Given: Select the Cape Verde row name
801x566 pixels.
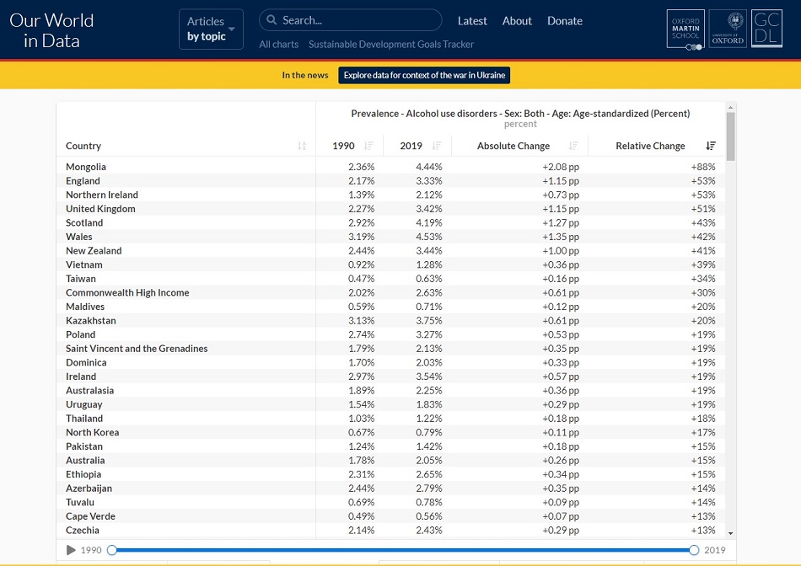Looking at the screenshot, I should (x=90, y=516).
